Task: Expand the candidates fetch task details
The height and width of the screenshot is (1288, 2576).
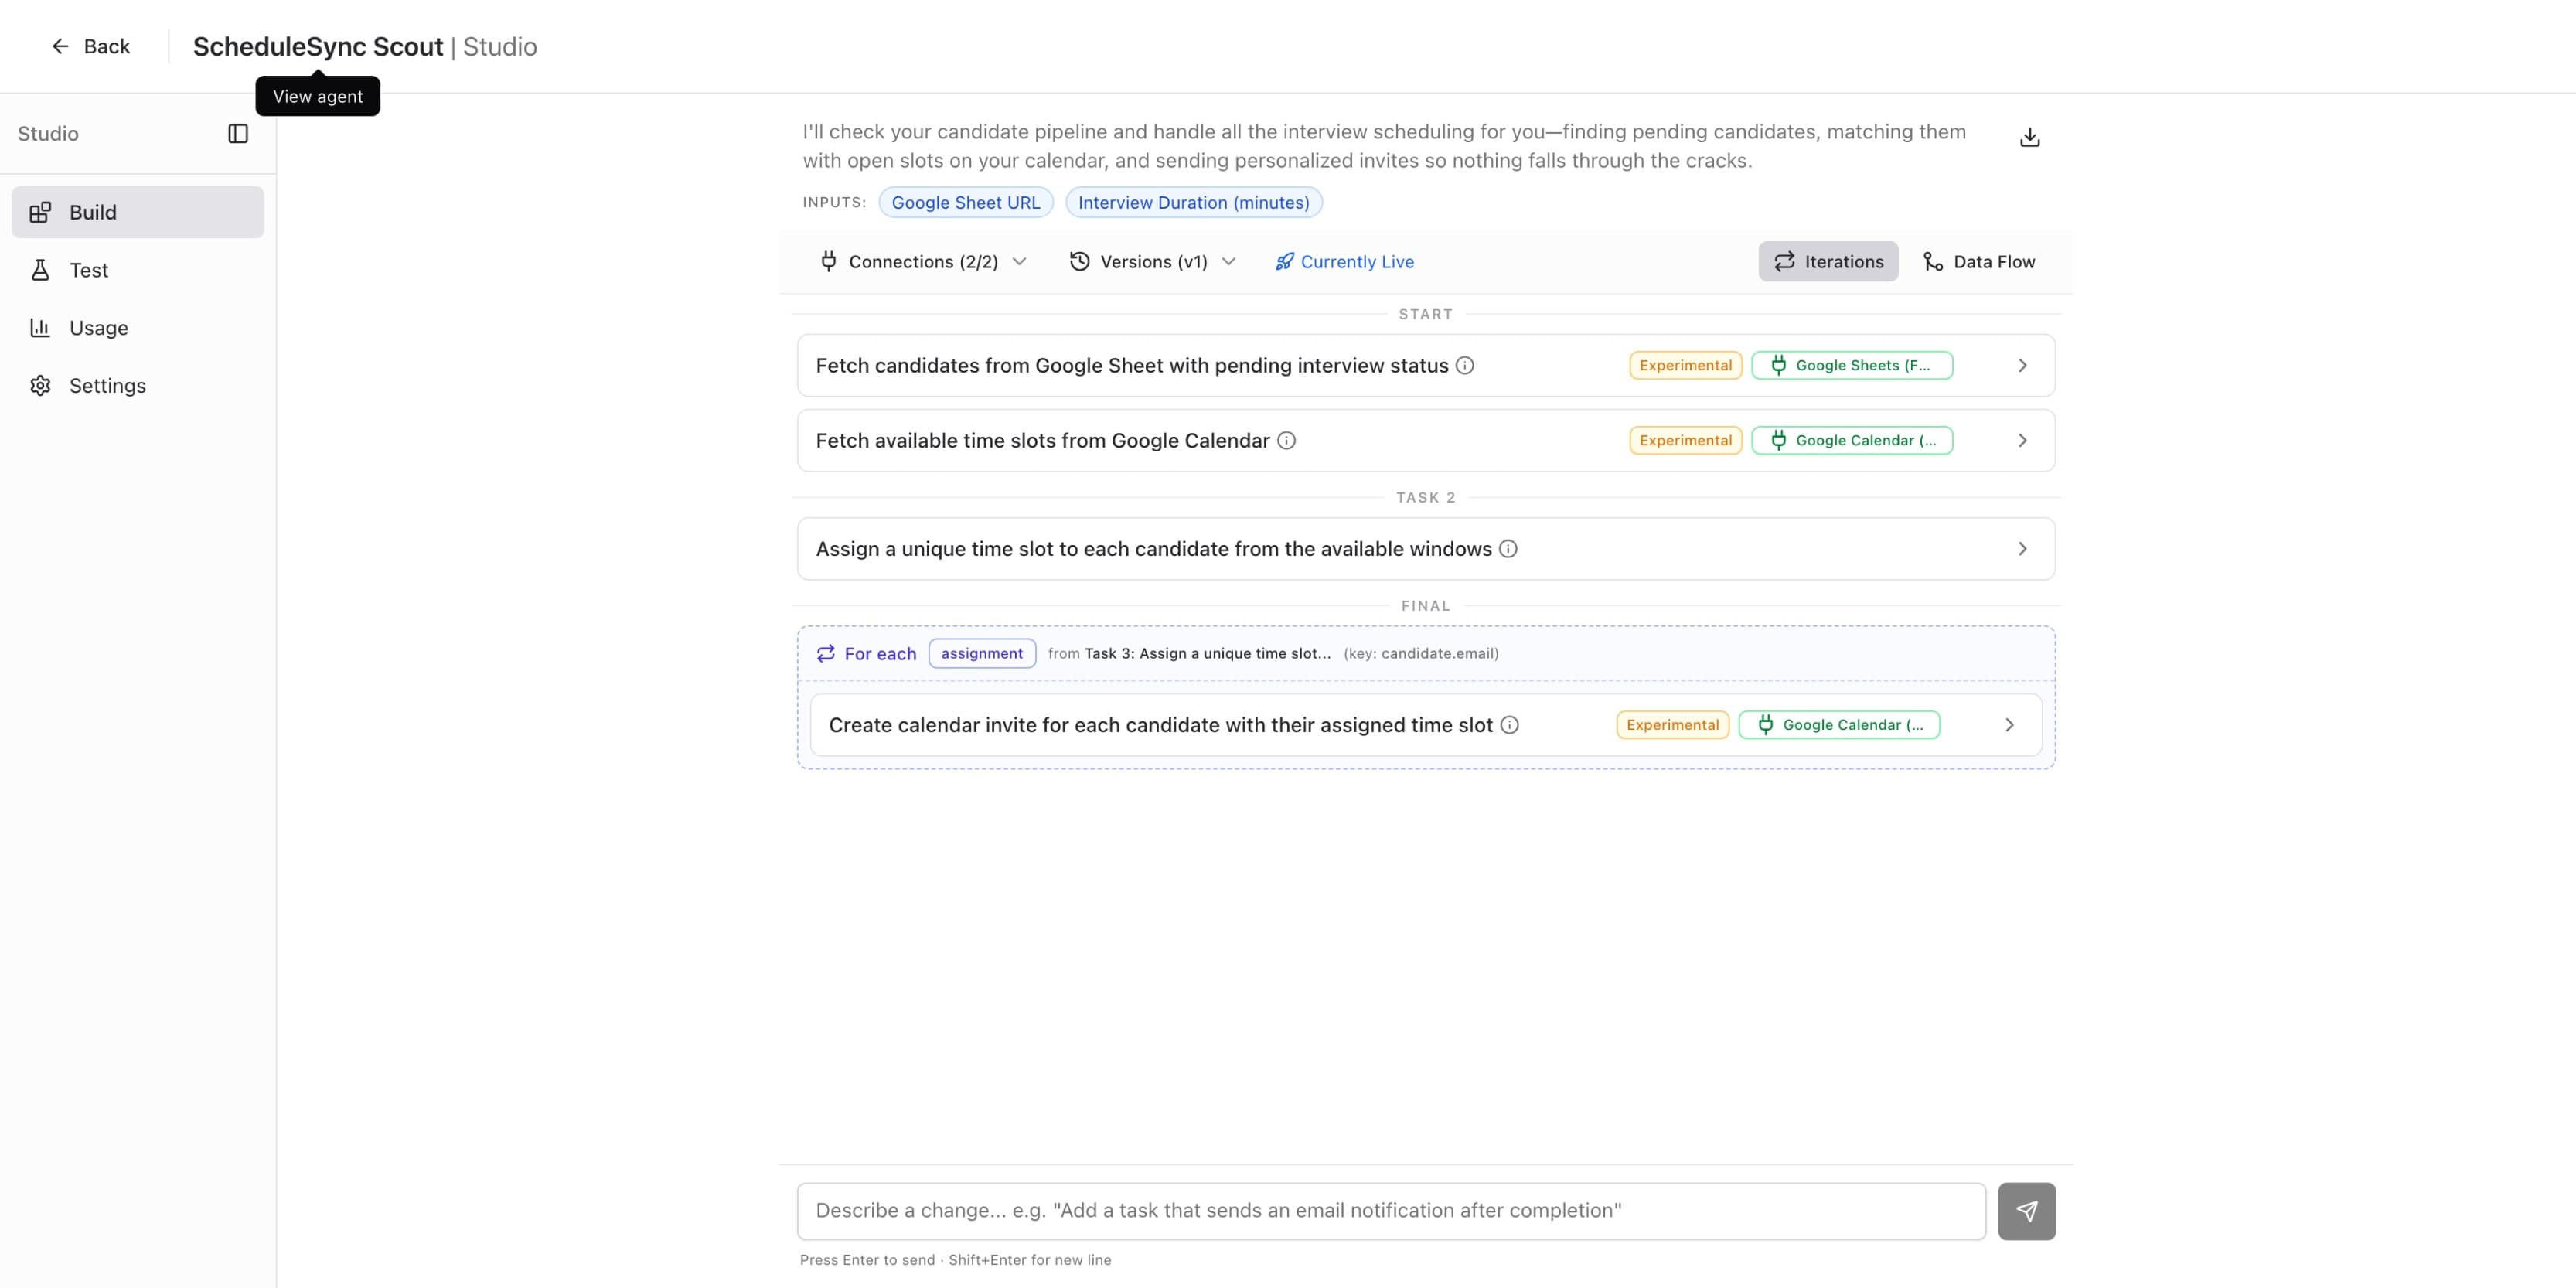Action: click(x=2021, y=365)
